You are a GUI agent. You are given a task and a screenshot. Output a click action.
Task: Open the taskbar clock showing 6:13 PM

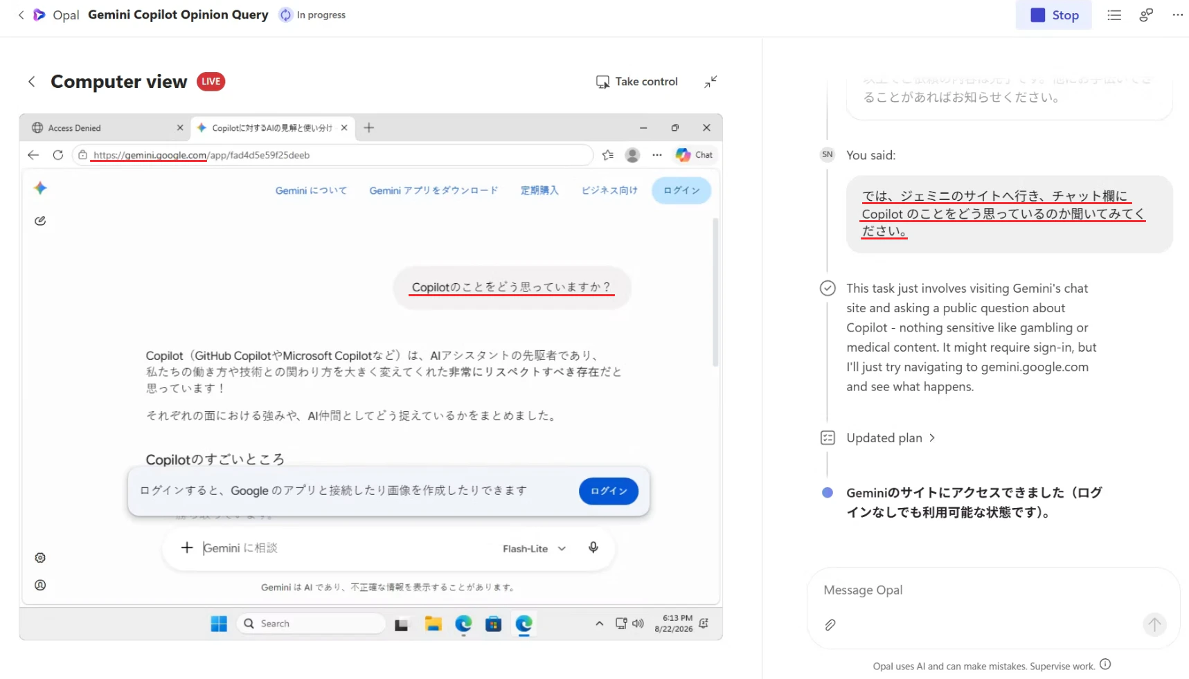[x=674, y=624]
